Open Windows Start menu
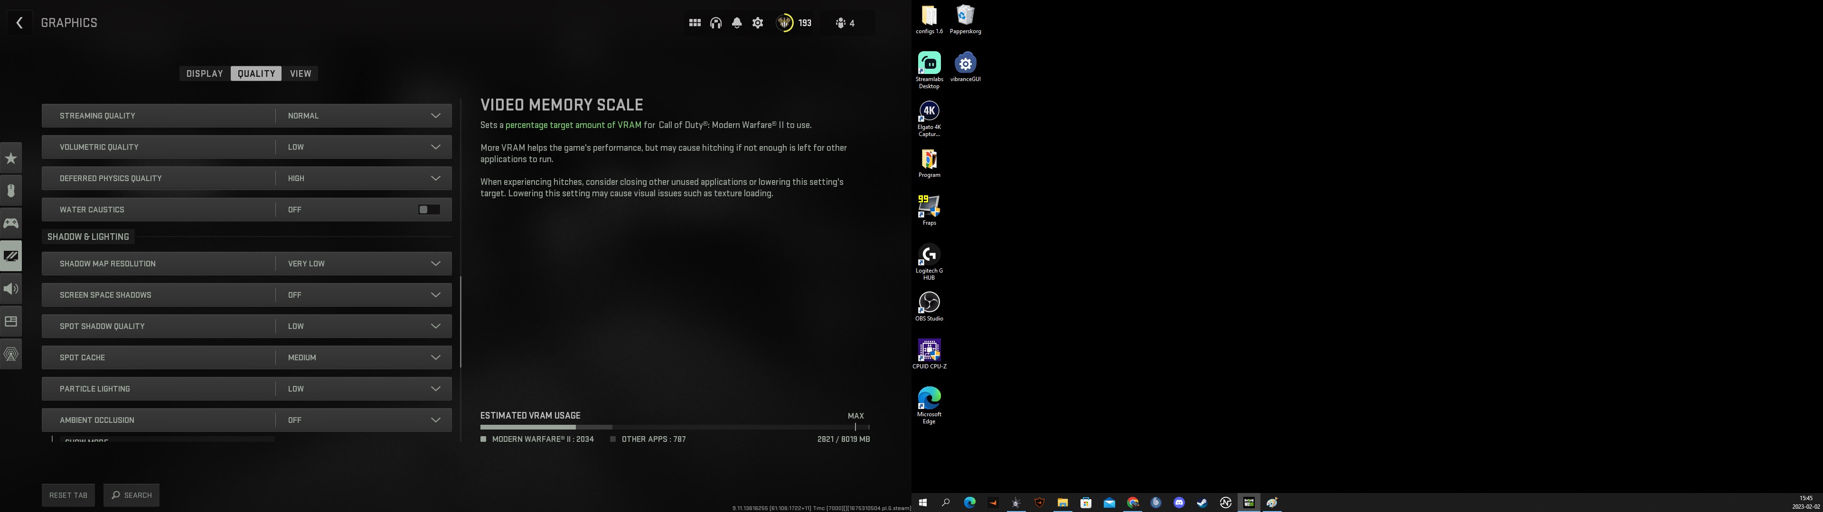Screen dimensions: 1823x512 point(923,503)
